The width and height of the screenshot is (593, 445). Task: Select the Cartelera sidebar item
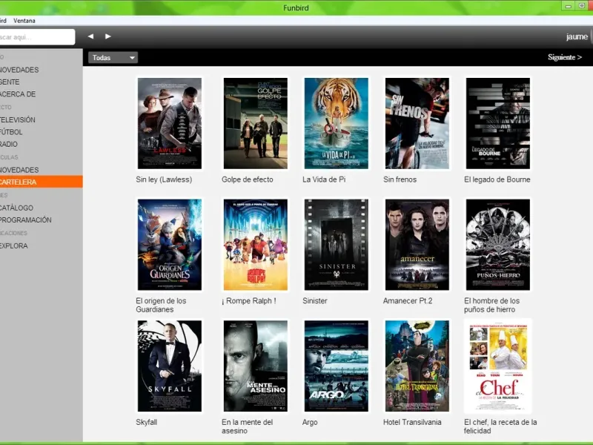click(x=42, y=182)
